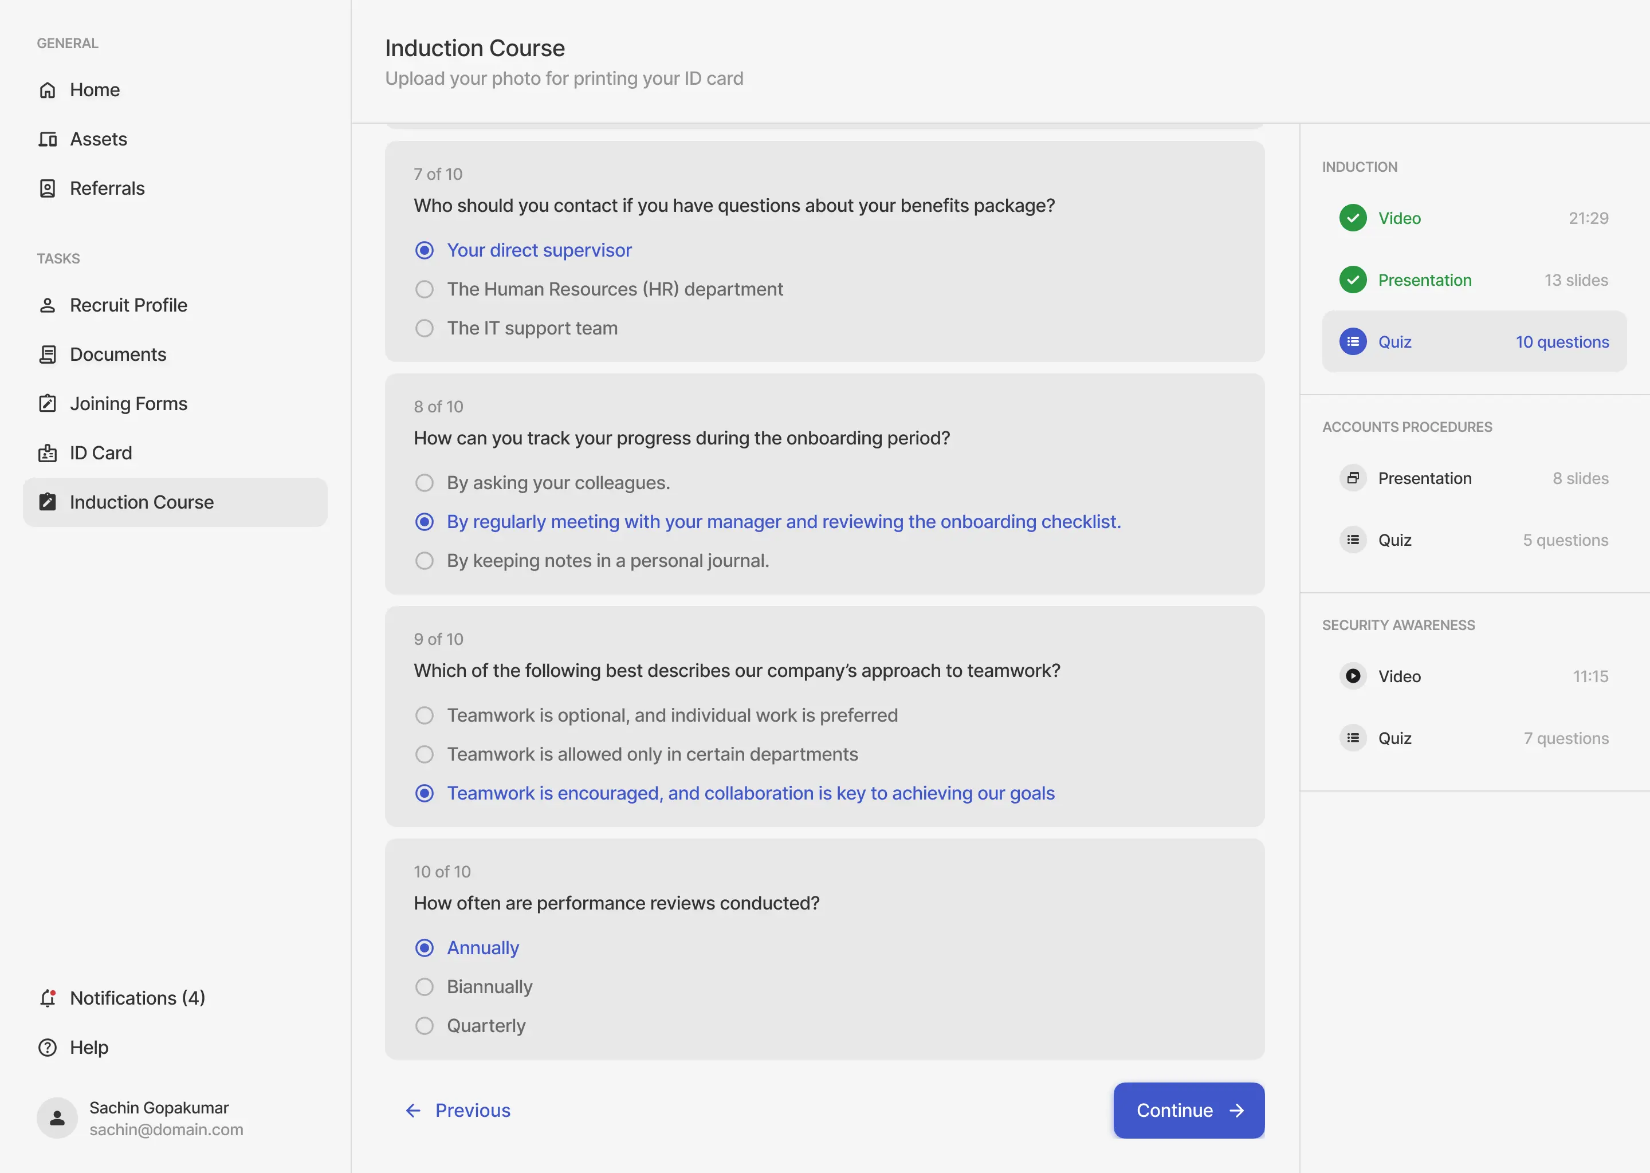This screenshot has height=1173, width=1650.
Task: Open Accounts Procedures Quiz label
Action: pos(1395,540)
